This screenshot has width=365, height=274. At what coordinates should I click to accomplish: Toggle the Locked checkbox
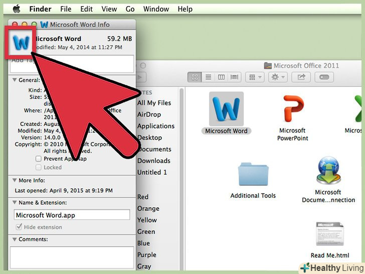[x=39, y=168]
